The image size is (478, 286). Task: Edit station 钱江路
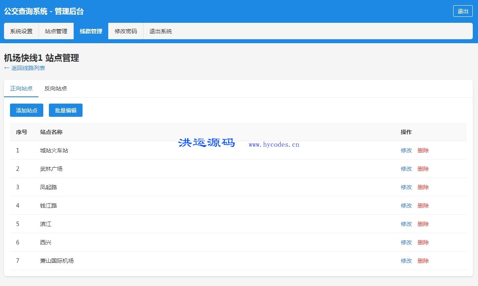[406, 205]
